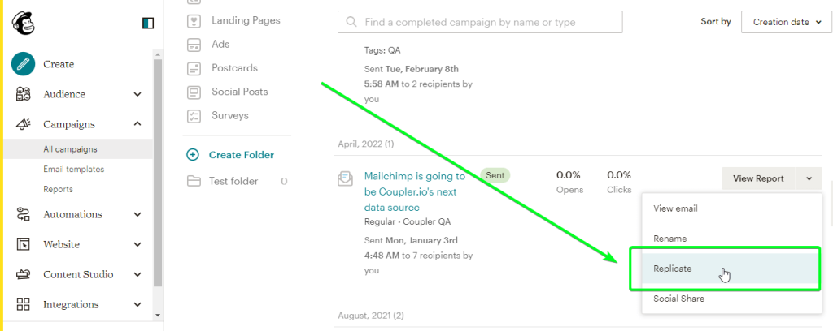Viewport: 833px width, 331px height.
Task: Click the Surveys checklist icon
Action: point(194,115)
